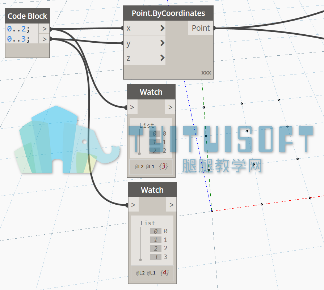Collapse the List in the lower Watch node
This screenshot has height=290, width=324.
[148, 223]
